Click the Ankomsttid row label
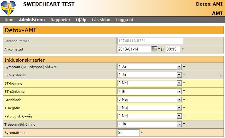The height and width of the screenshot is (138, 225). click(14, 49)
